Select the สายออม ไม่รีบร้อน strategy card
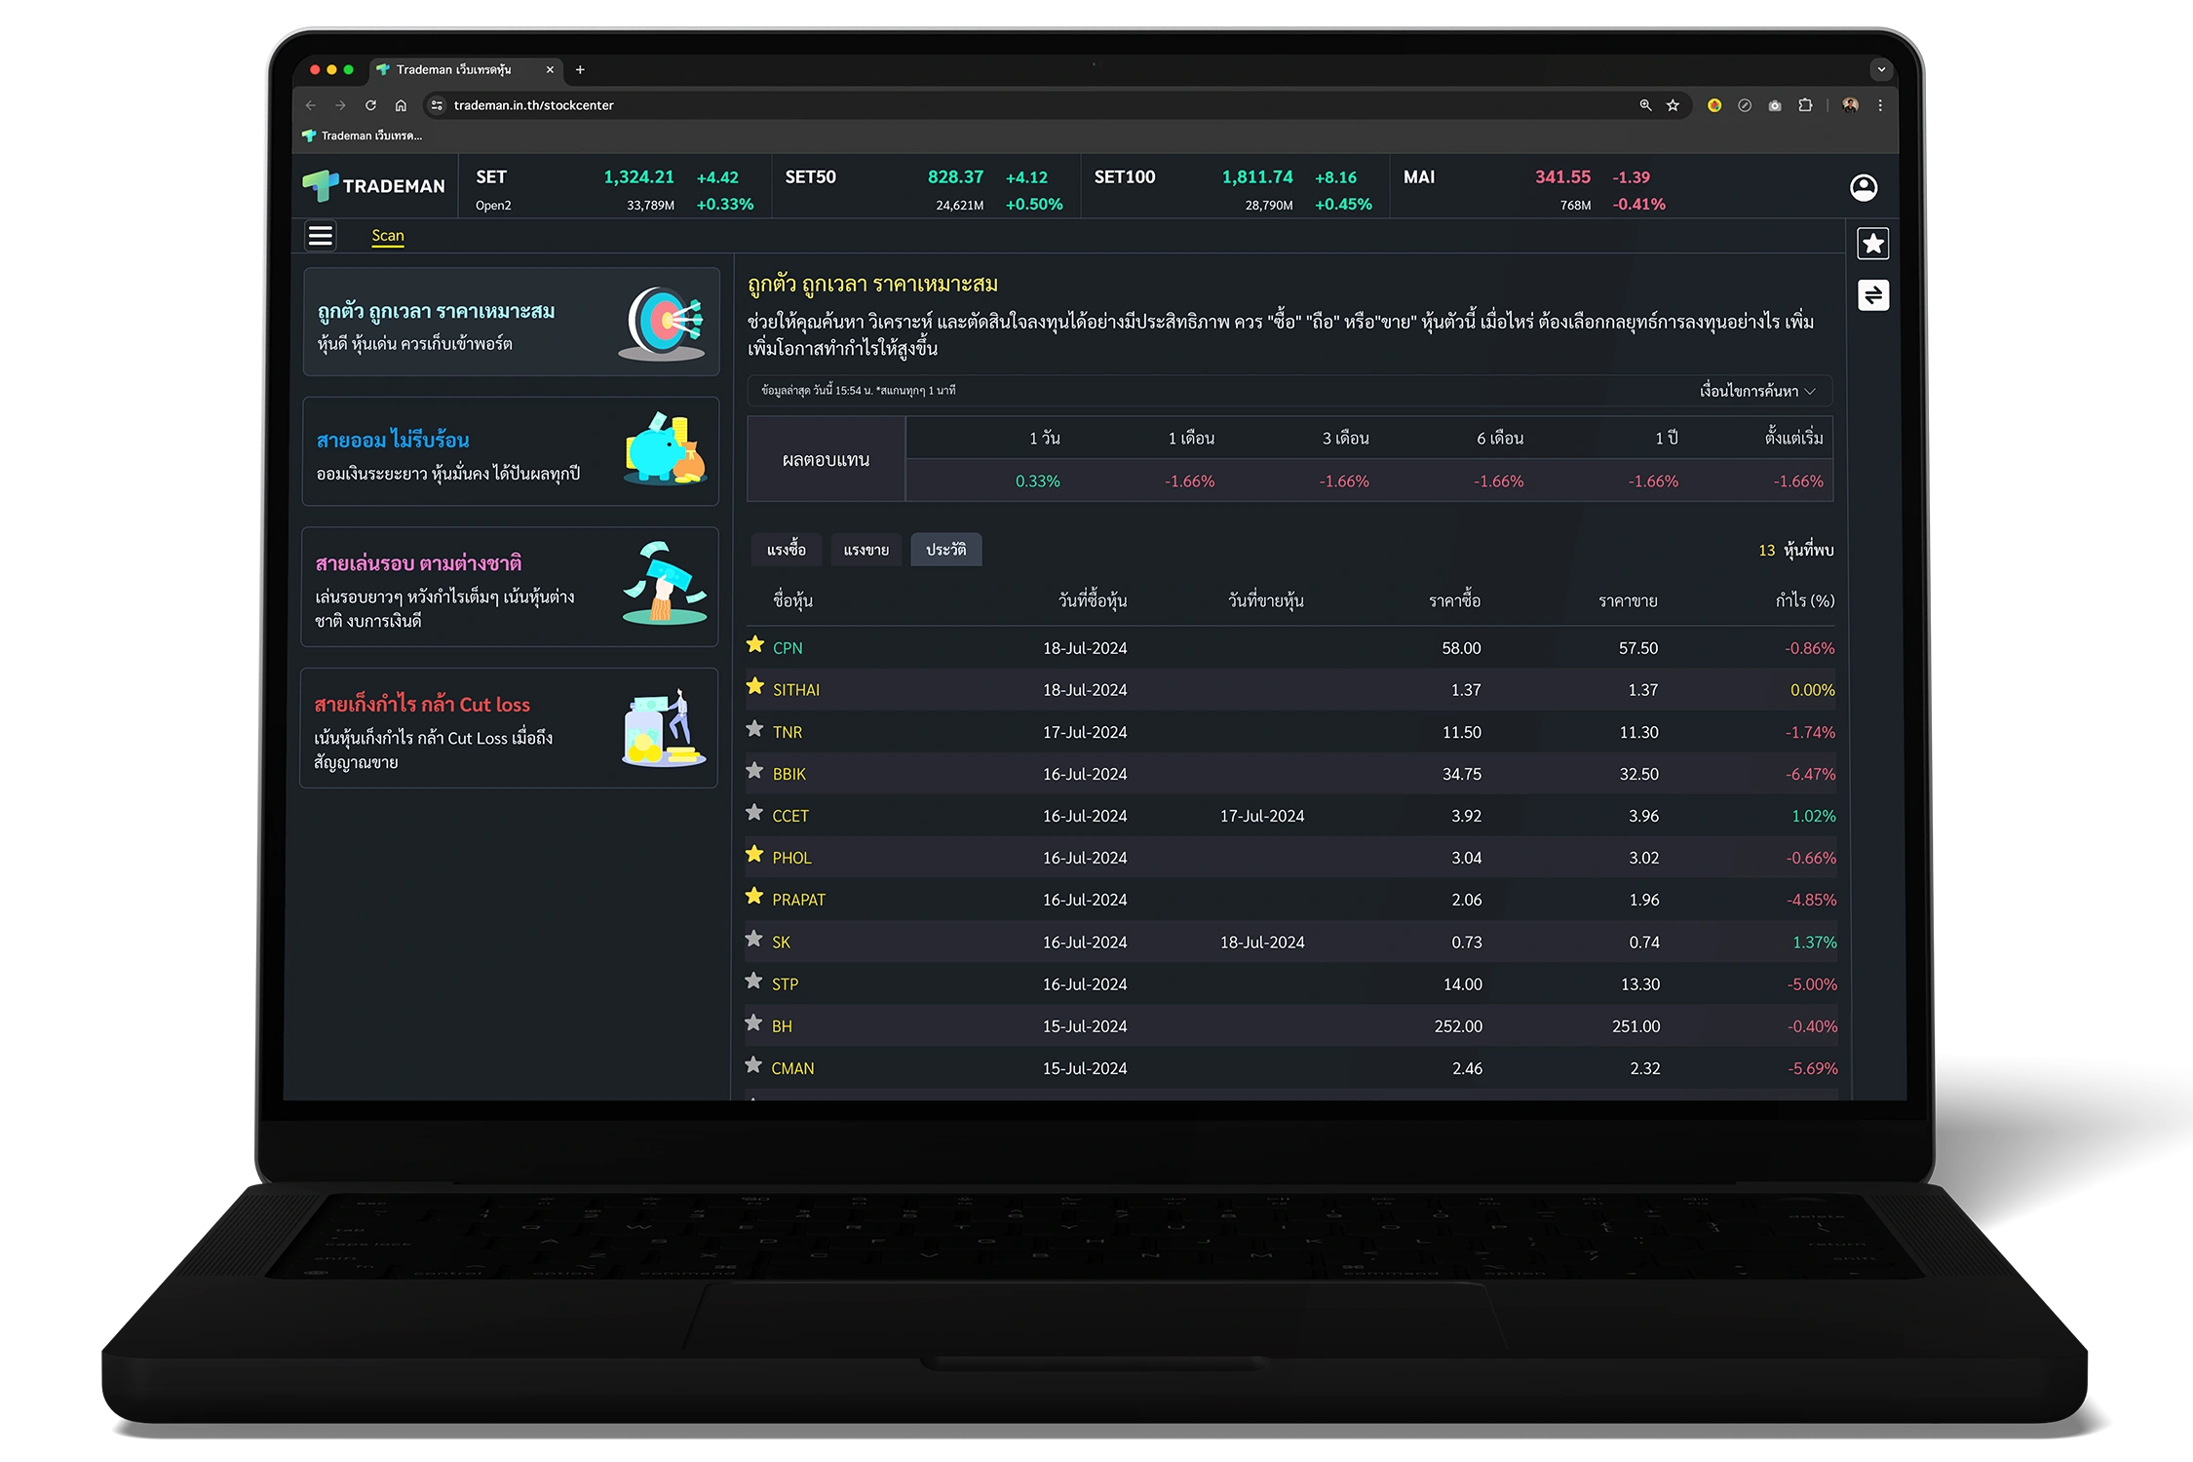The height and width of the screenshot is (1462, 2193). pos(511,452)
